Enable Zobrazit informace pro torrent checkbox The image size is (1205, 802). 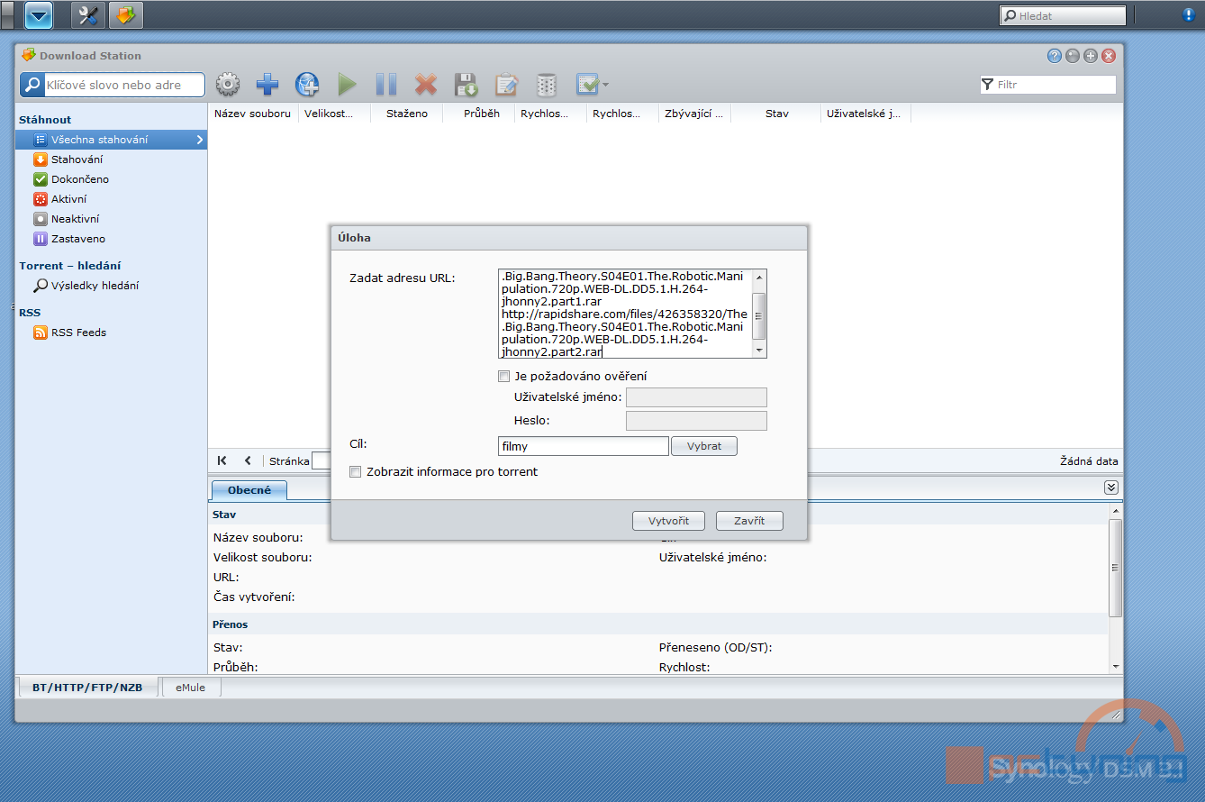pos(356,472)
